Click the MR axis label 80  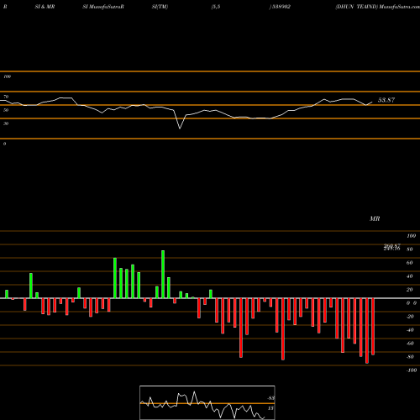[x=410, y=249]
